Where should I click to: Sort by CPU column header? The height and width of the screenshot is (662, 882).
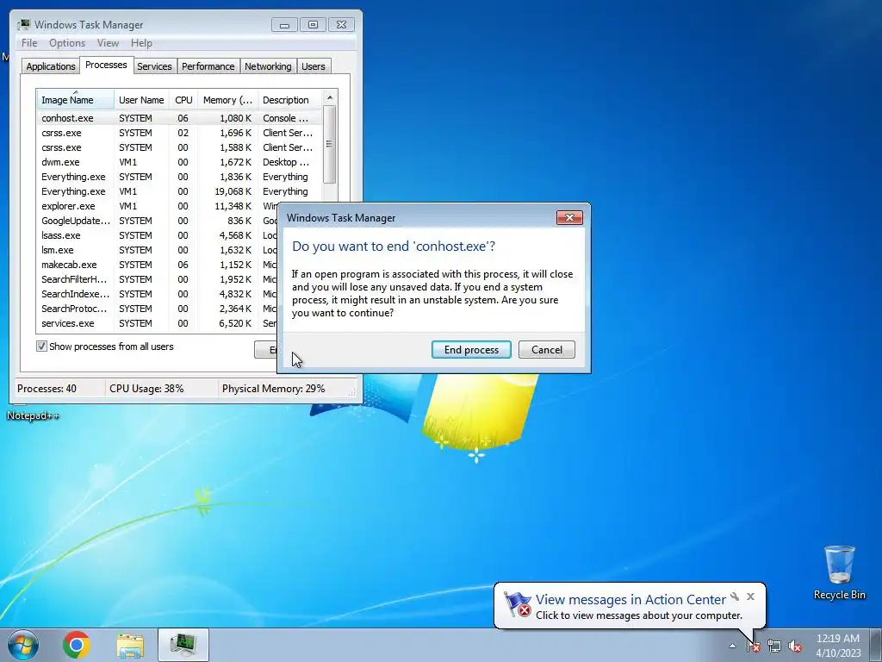click(183, 100)
